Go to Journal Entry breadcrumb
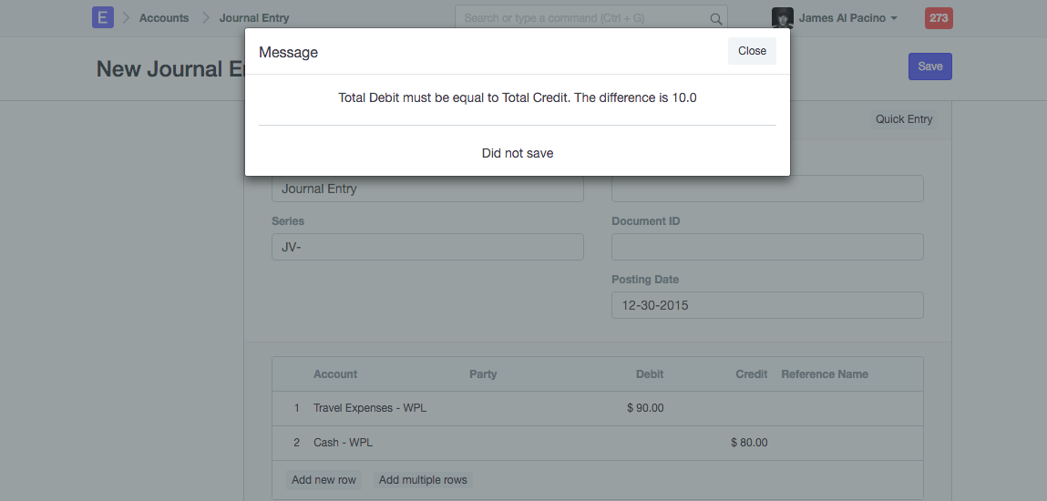Screen dimensions: 1047x501 (254, 18)
